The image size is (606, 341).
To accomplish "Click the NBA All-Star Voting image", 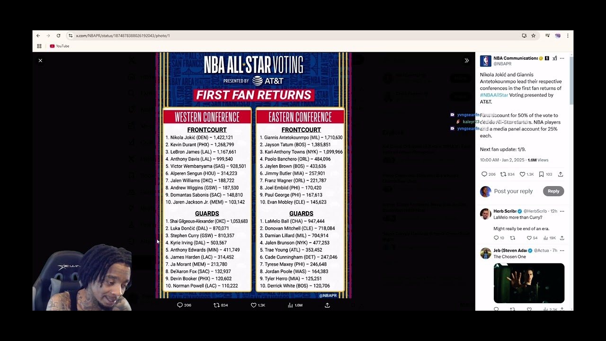I will pyautogui.click(x=254, y=175).
